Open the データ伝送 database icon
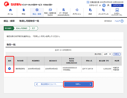This screenshot has width=127, height=98. point(63,10)
